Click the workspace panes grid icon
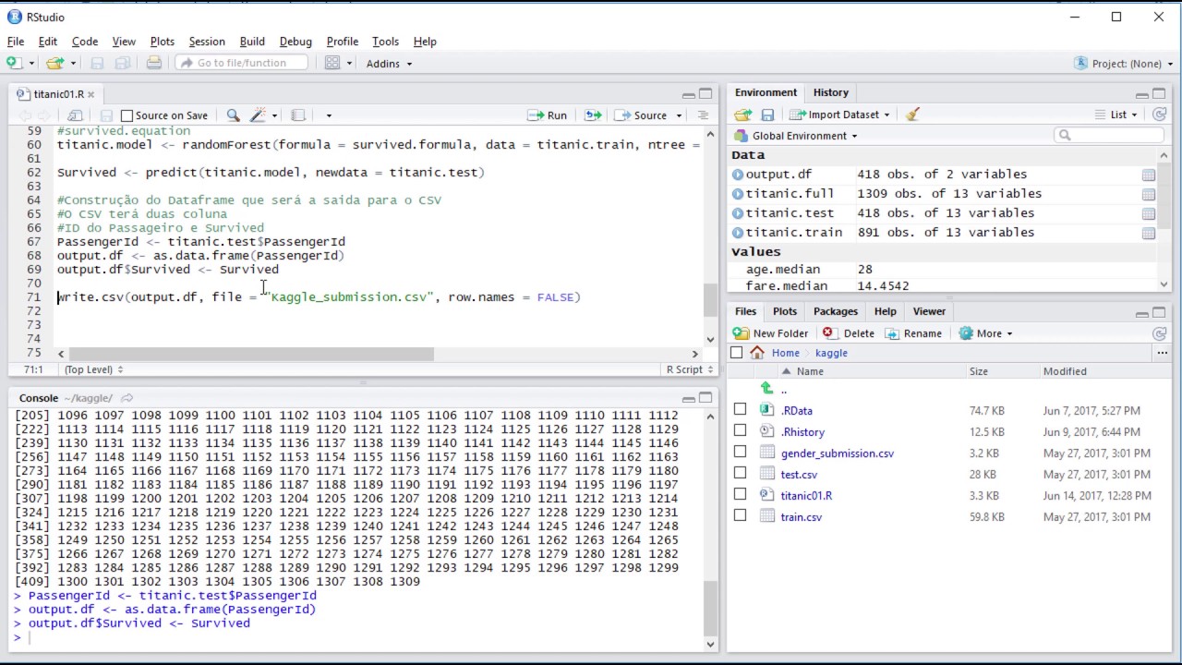Viewport: 1182px width, 665px height. (333, 63)
